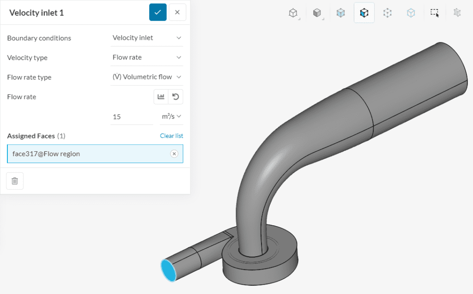Viewport: 473px width, 294px height.
Task: Toggle vertex selection mode
Action: (x=387, y=12)
